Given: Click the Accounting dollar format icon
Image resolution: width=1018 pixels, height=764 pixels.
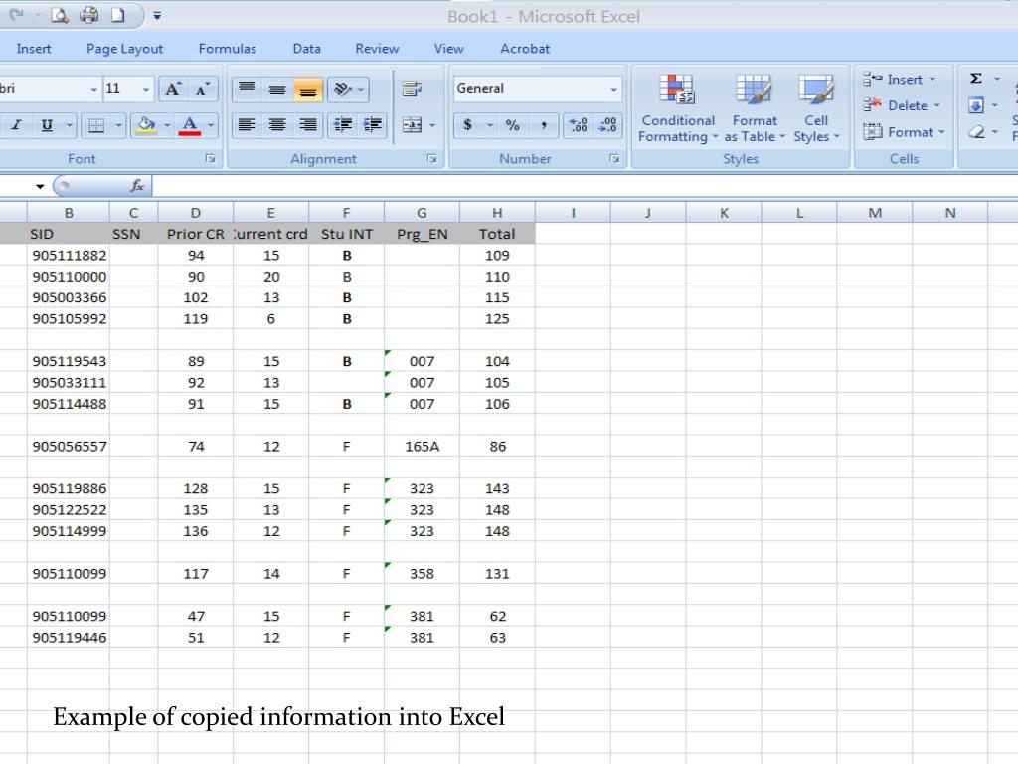Looking at the screenshot, I should 467,124.
